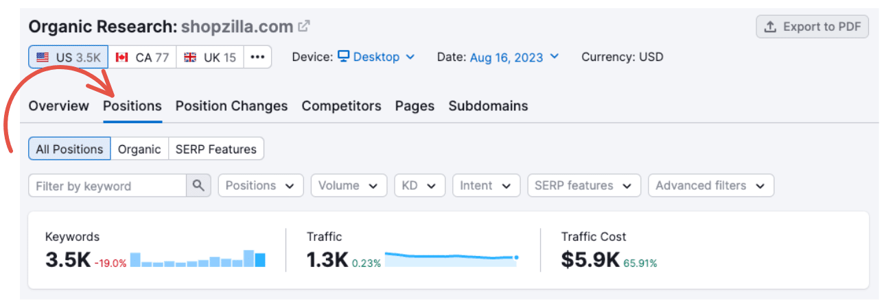
Task: Expand the Advanced filters dropdown
Action: 711,186
